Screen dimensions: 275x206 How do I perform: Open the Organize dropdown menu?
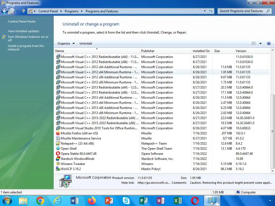tap(66, 43)
